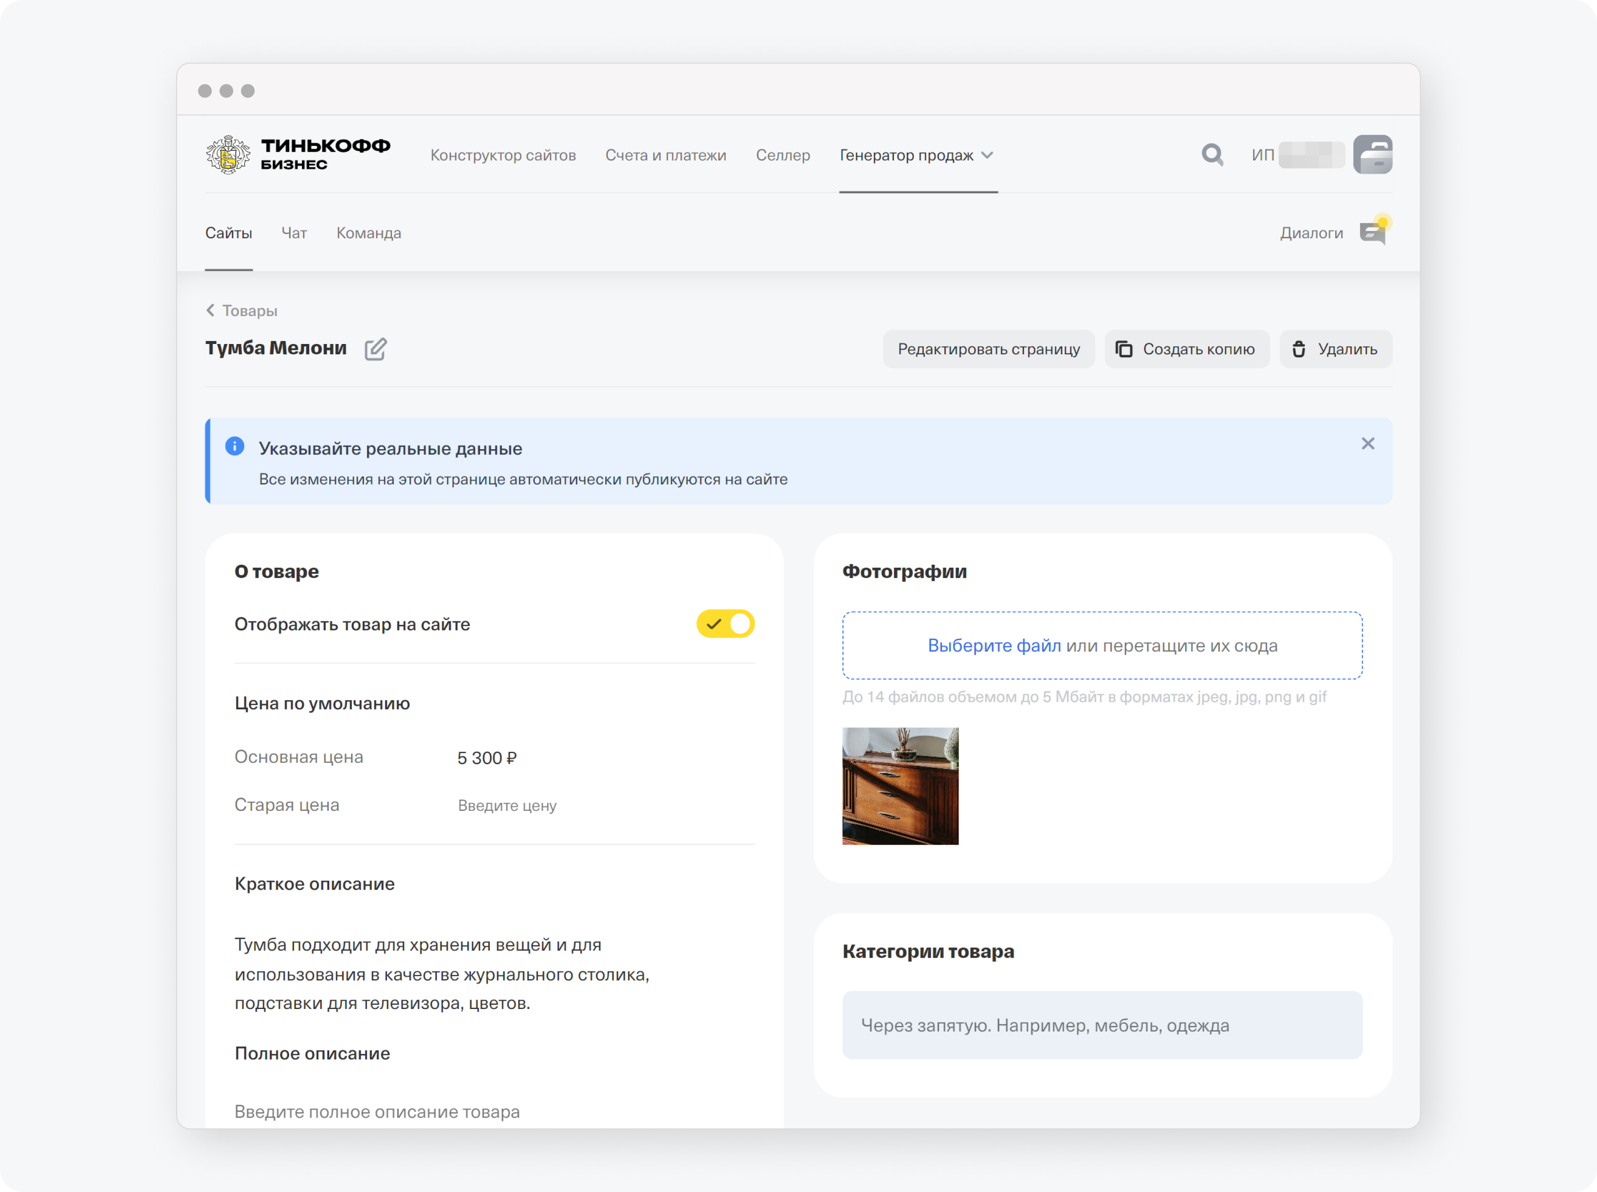Click Создать копию button
The image size is (1597, 1192).
click(x=1186, y=349)
